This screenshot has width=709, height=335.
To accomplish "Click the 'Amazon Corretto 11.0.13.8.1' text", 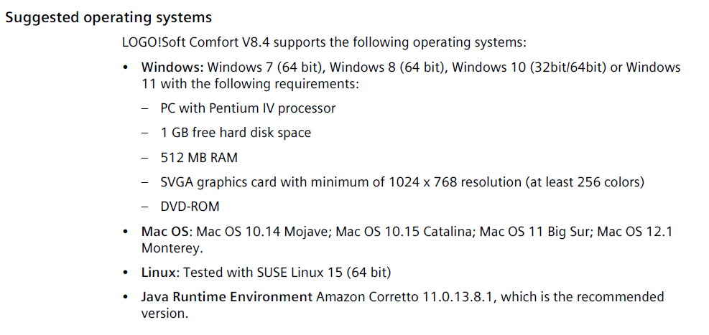I will tap(404, 297).
